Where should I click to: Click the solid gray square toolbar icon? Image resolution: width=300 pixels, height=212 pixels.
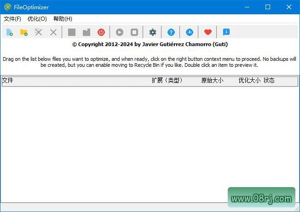[x=72, y=32]
